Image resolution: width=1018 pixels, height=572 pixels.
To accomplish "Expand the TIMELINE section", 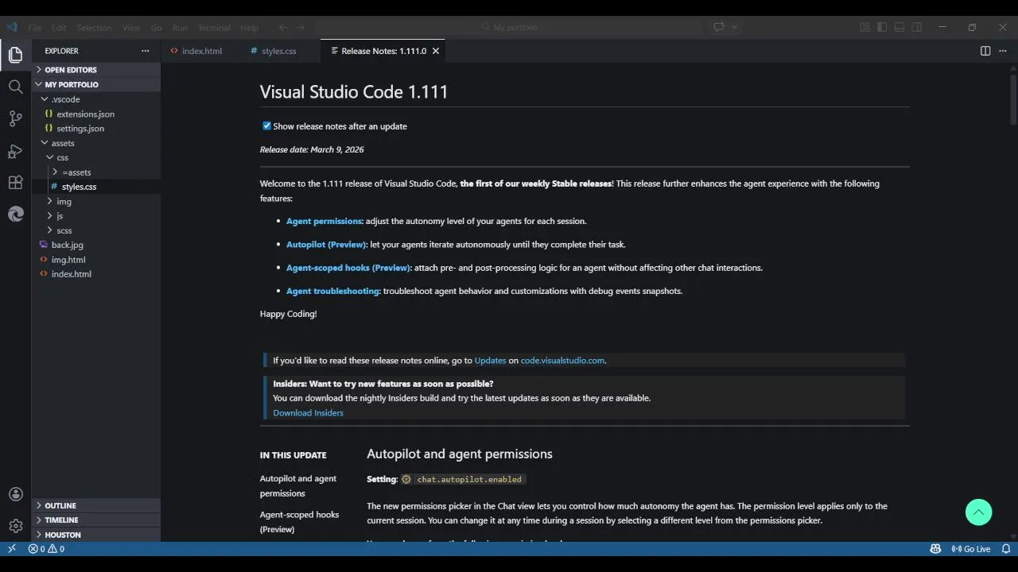I will pyautogui.click(x=61, y=520).
